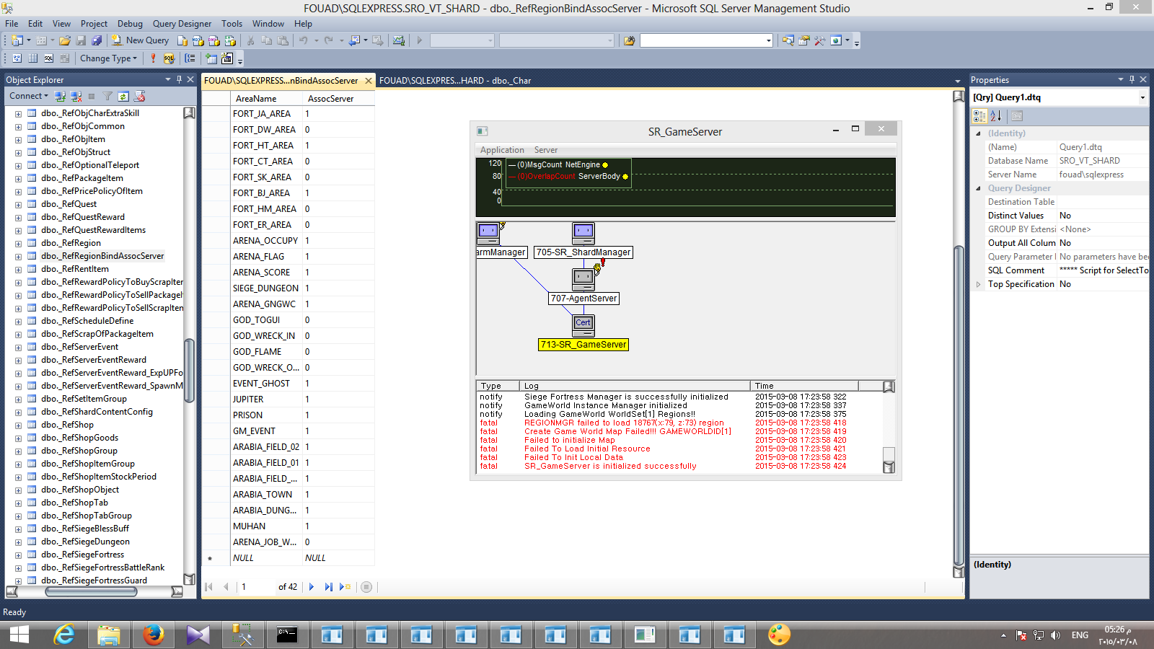
Task: Select the dbo._RefSiegeFortress tree item
Action: (82, 555)
